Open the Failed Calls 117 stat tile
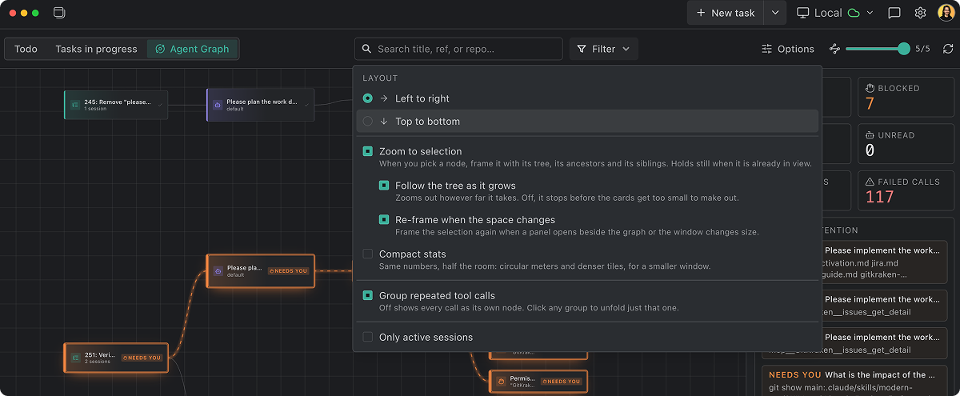 (x=904, y=190)
